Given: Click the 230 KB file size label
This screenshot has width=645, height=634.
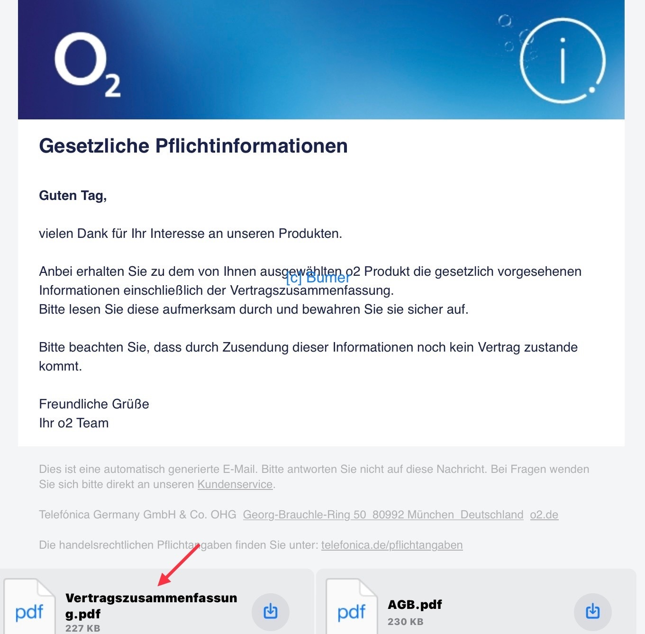Looking at the screenshot, I should point(406,622).
